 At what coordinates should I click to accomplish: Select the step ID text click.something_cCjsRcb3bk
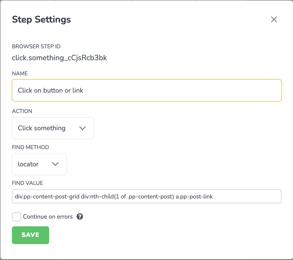pos(59,58)
